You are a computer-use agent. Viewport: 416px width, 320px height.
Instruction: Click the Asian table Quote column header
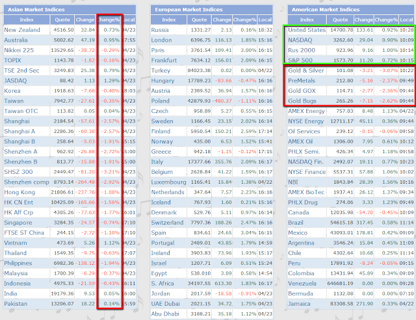point(62,19)
